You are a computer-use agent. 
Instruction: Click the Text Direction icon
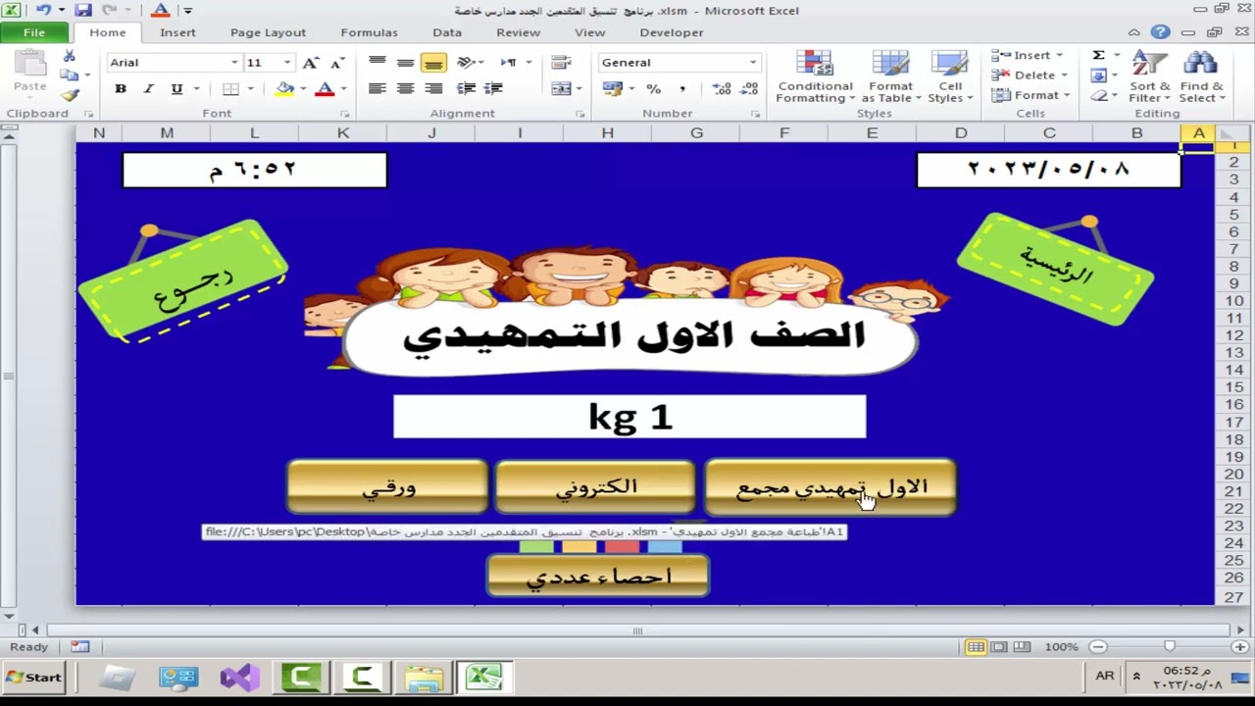tap(508, 63)
